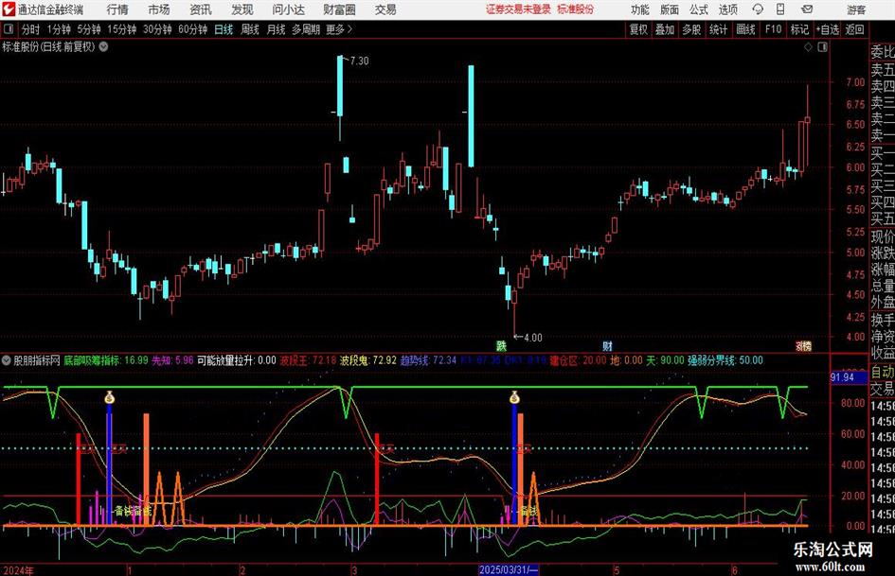Open the mobile phone icon

coord(780,9)
